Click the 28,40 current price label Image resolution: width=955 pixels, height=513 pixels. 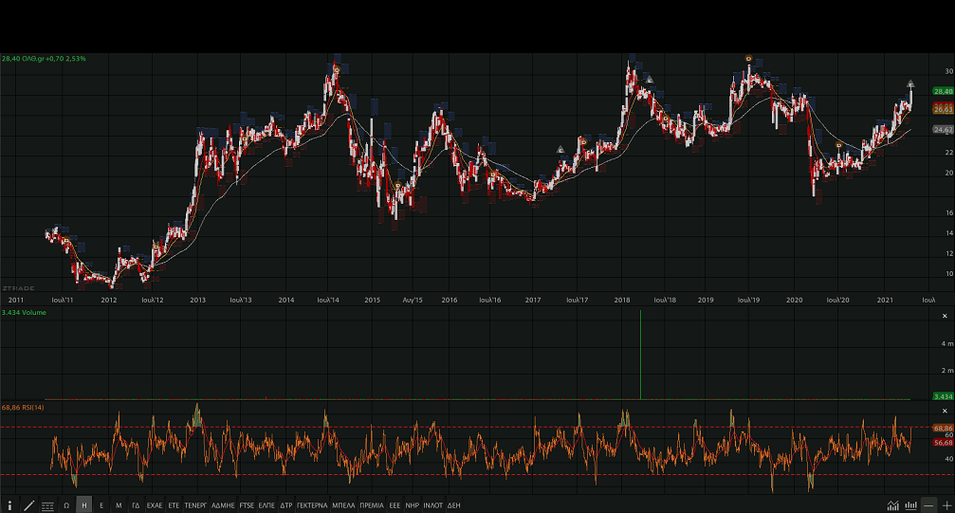[943, 91]
